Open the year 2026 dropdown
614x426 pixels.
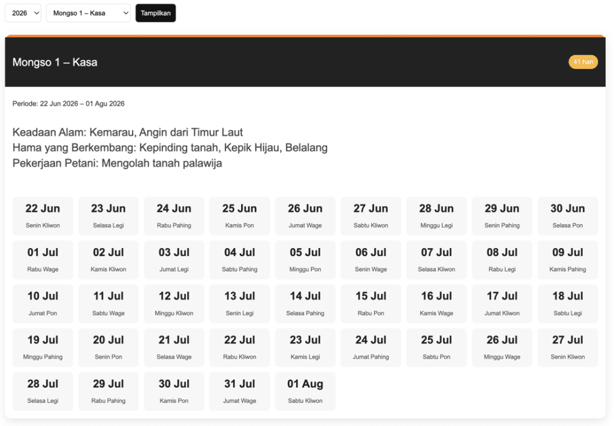(23, 13)
